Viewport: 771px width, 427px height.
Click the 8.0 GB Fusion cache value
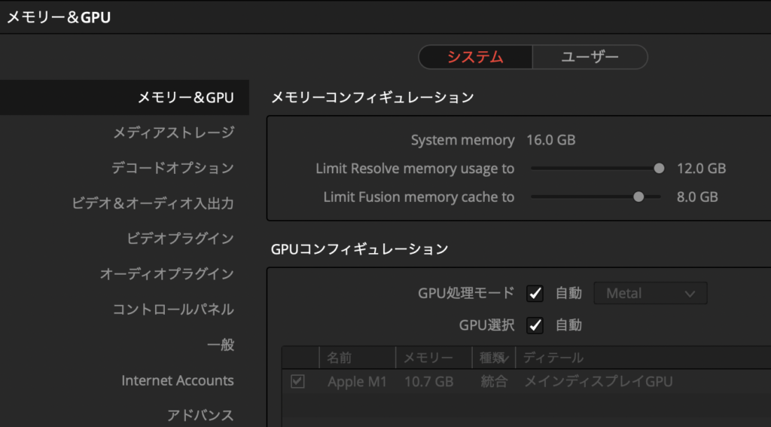tap(697, 197)
